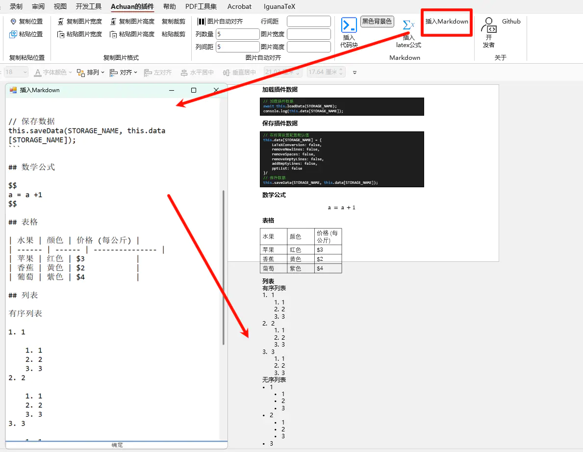583x452 pixels.
Task: Click the 粘贴位置 (paste position) icon
Action: [14, 34]
